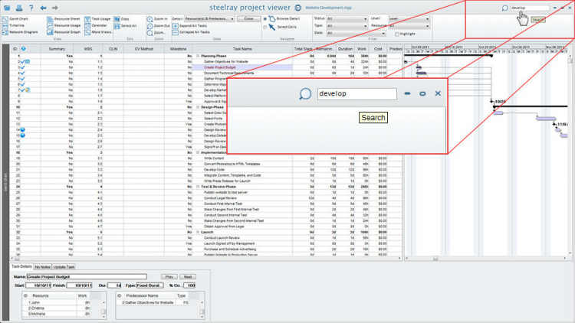Image resolution: width=575 pixels, height=323 pixels.
Task: Switch to Gantt Chart view
Action: click(x=15, y=18)
